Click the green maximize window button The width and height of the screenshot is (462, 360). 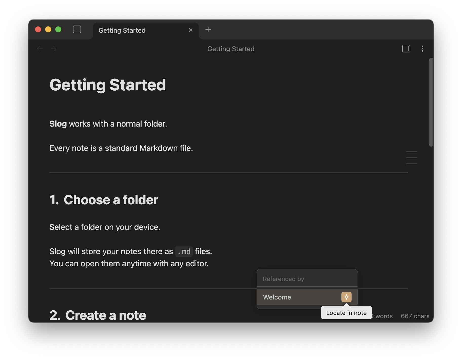click(58, 30)
